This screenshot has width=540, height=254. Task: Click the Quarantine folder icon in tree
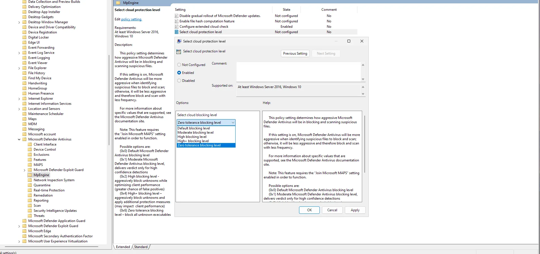click(x=30, y=185)
